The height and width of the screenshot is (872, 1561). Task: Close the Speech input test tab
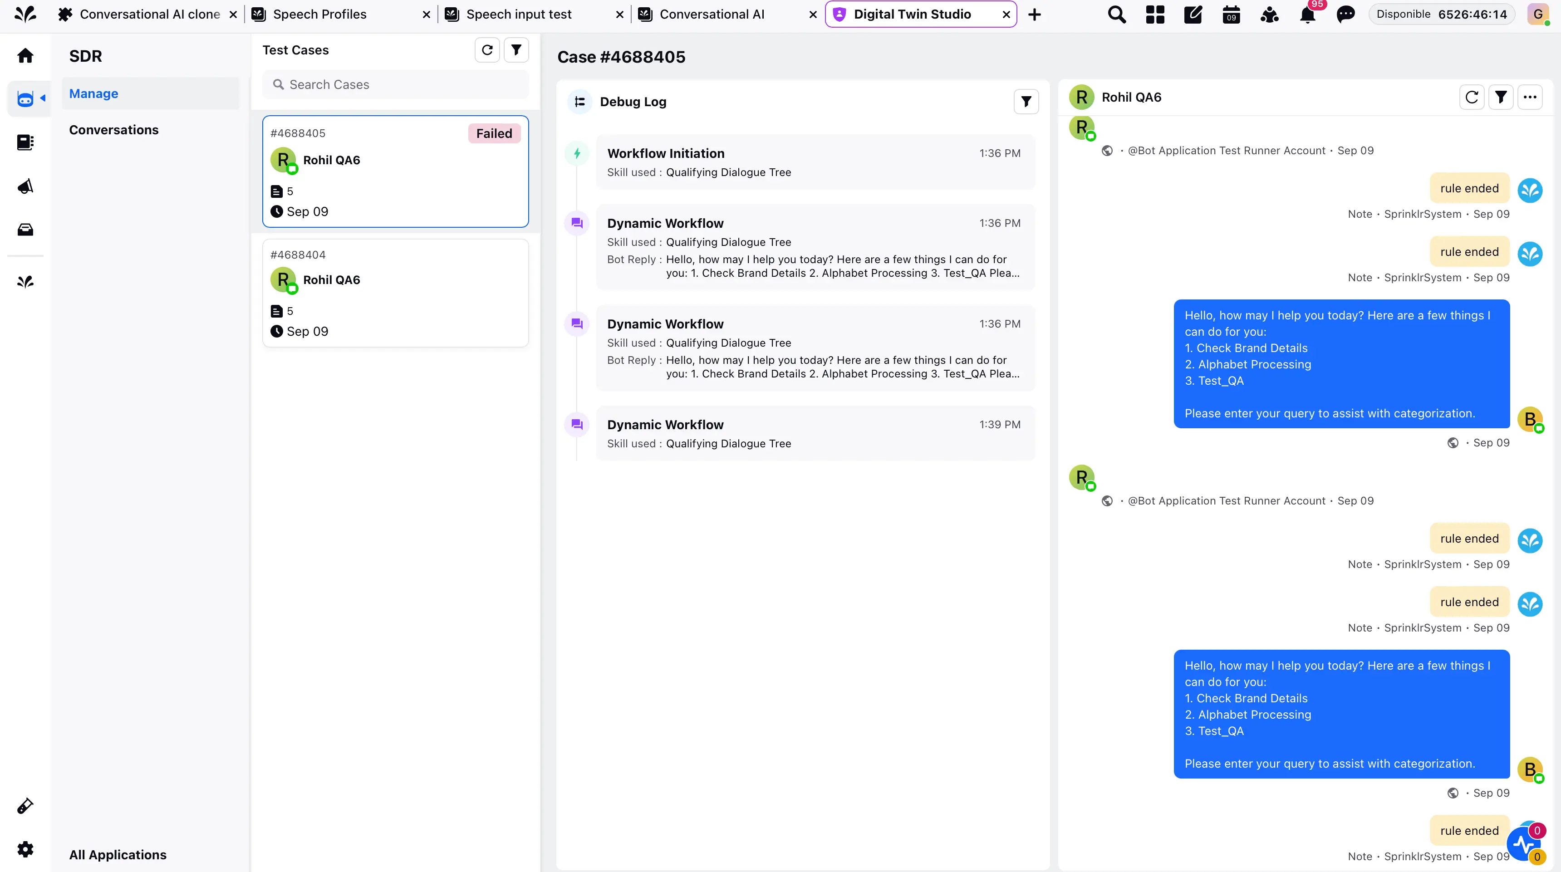[619, 15]
